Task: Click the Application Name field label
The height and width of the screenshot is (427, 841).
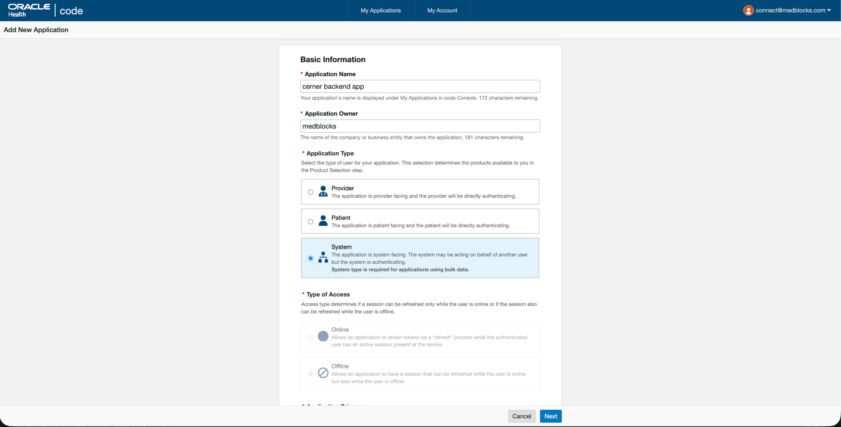Action: coord(330,74)
